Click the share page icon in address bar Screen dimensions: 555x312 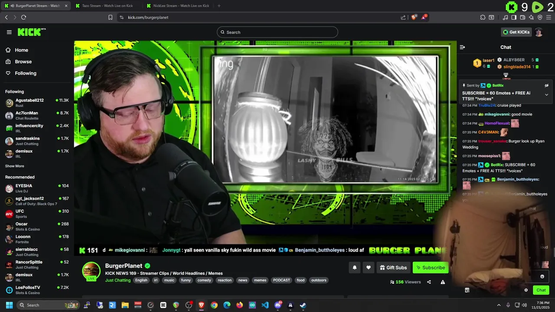403,17
